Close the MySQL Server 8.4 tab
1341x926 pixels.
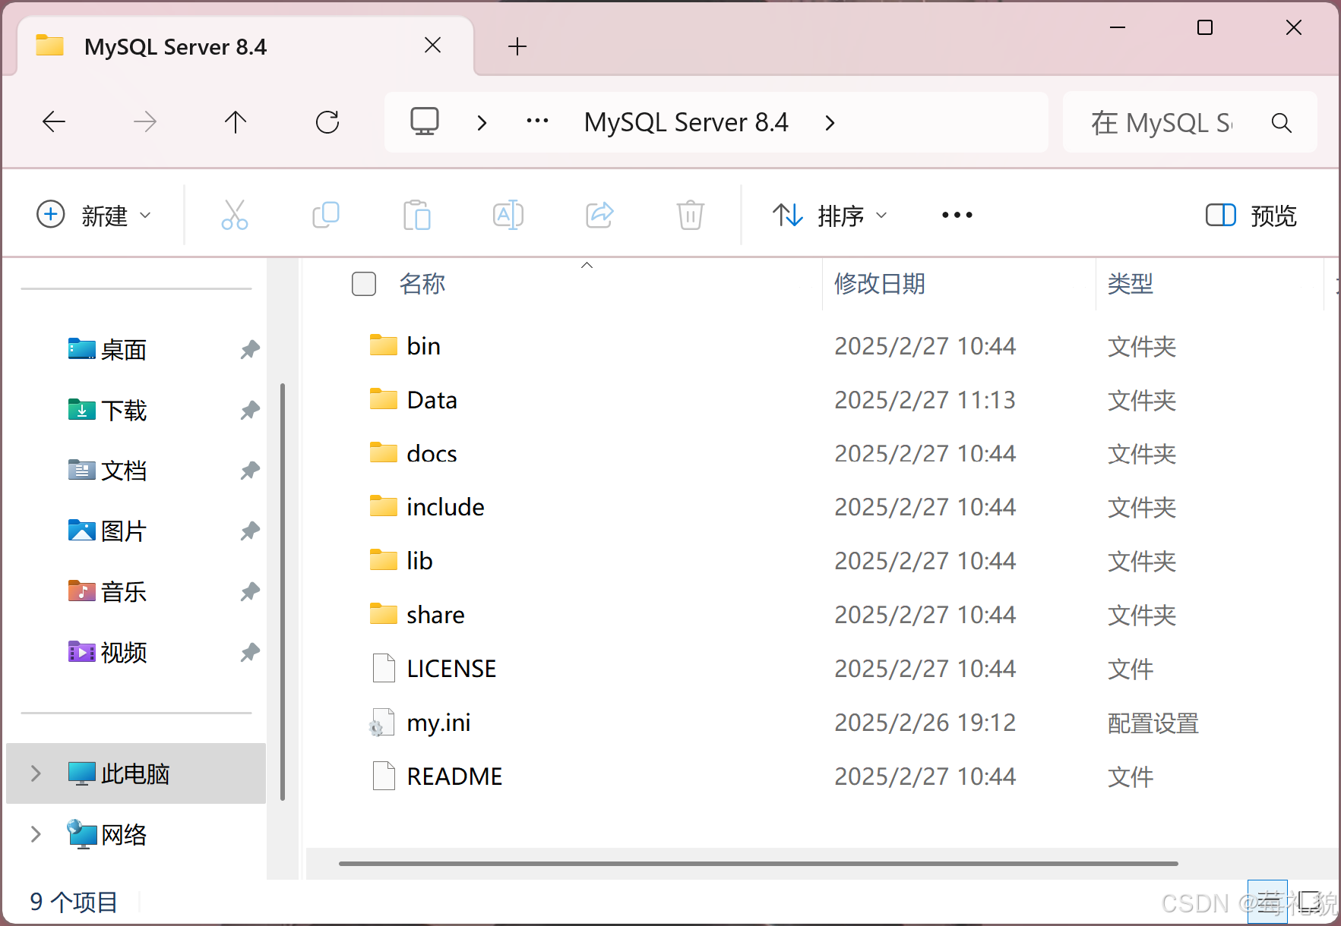coord(433,46)
